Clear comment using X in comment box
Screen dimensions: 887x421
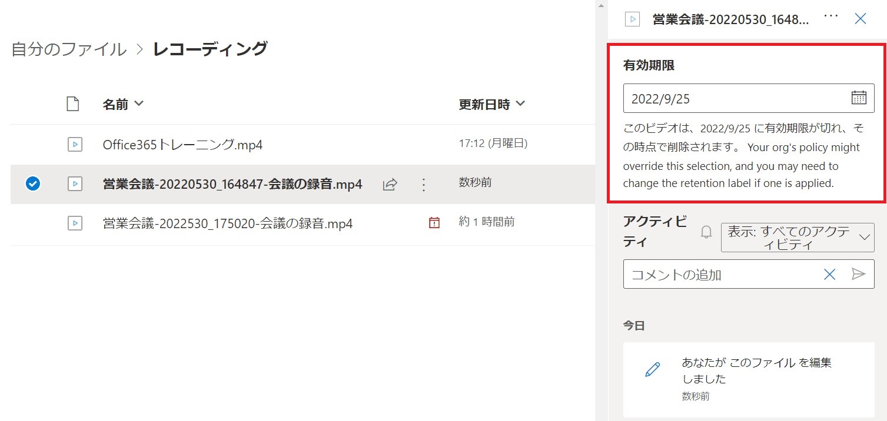[829, 274]
